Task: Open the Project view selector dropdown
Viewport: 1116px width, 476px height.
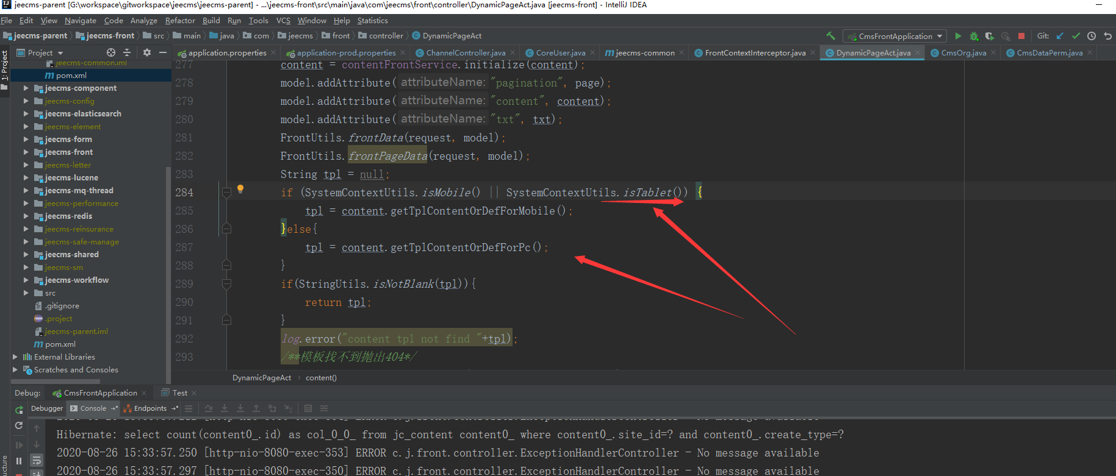Action: [40, 52]
